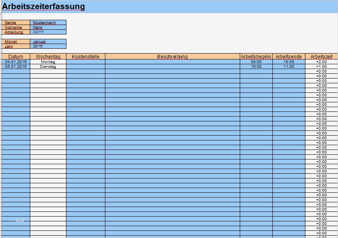Select the date cell 05.01.2016
The height and width of the screenshot is (238, 338).
tap(16, 66)
